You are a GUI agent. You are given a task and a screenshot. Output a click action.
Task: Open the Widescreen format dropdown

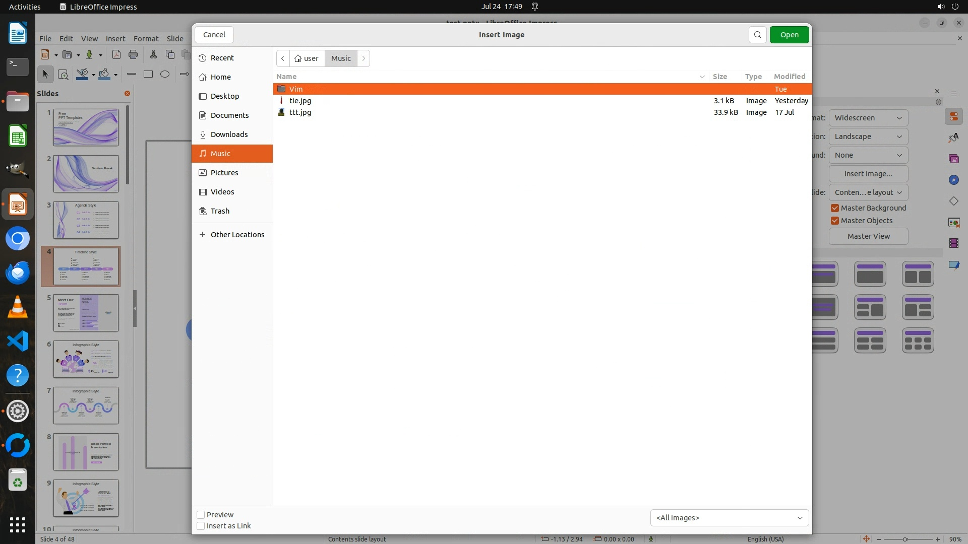(x=868, y=118)
